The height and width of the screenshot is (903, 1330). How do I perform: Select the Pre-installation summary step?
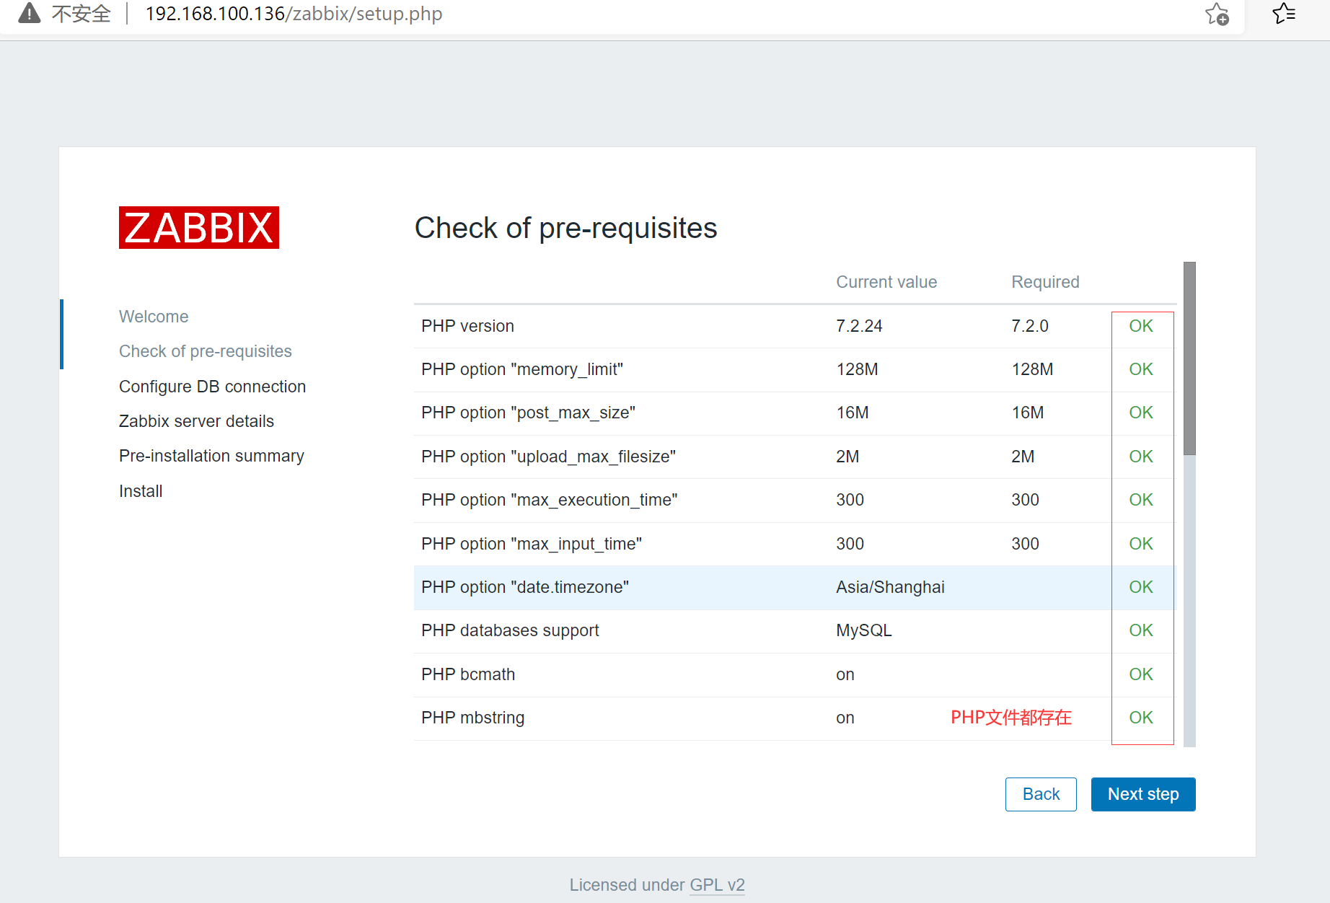(x=211, y=455)
